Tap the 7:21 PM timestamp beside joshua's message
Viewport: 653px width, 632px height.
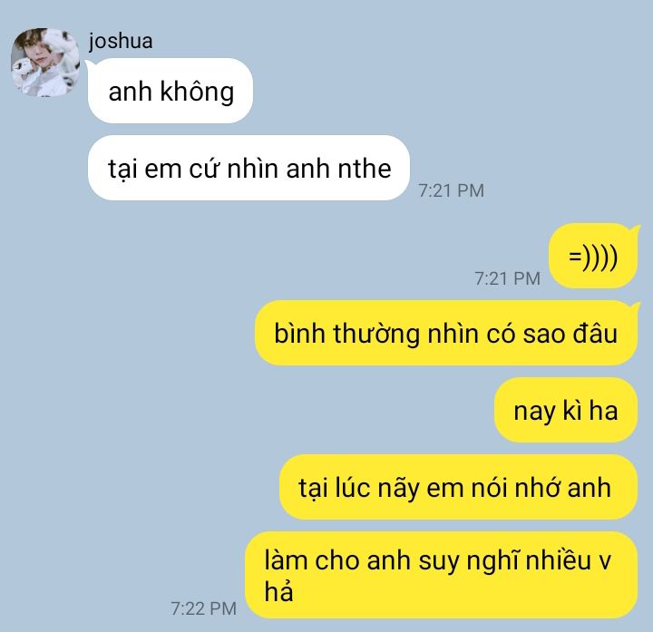(x=452, y=190)
